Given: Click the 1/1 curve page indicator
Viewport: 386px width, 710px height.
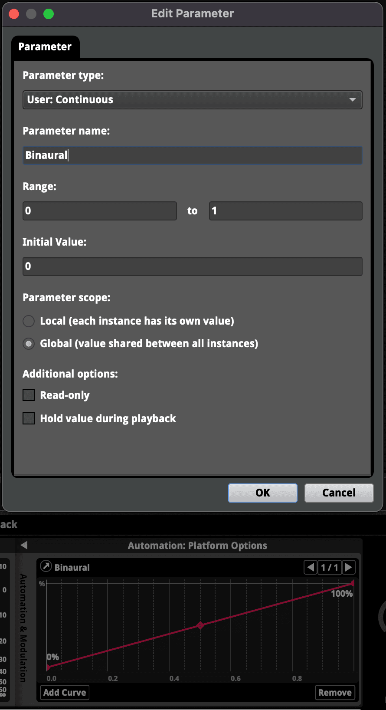Looking at the screenshot, I should (329, 567).
